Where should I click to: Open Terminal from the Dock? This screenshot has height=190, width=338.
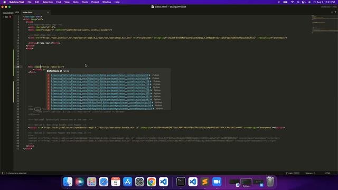pos(181,182)
